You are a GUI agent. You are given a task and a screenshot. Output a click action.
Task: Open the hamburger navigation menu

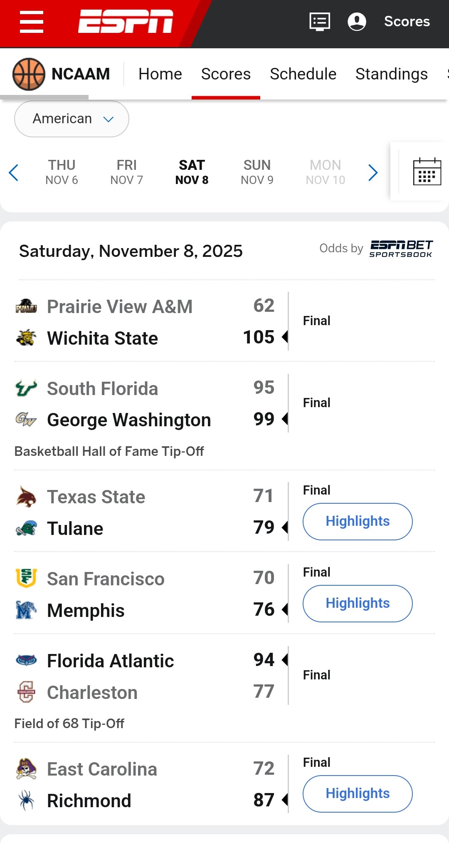pos(32,22)
